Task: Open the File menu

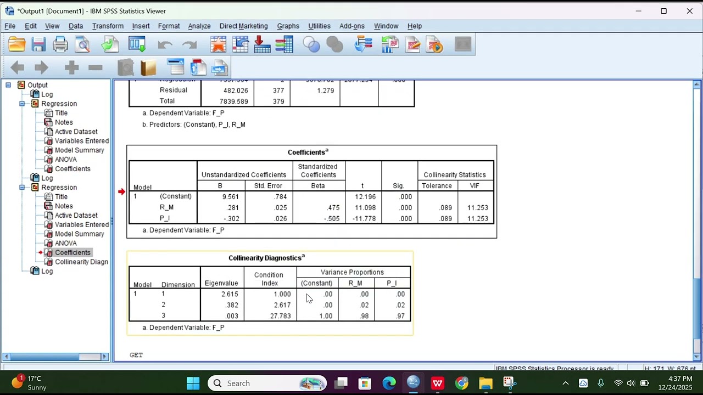Action: tap(10, 26)
